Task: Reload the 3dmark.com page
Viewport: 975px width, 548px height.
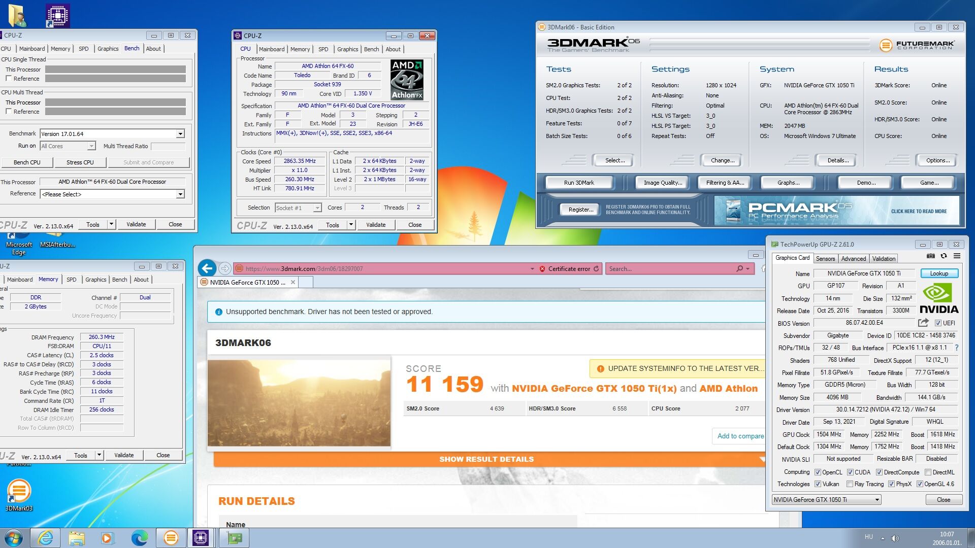Action: pos(596,269)
